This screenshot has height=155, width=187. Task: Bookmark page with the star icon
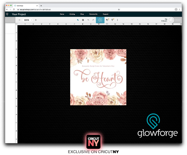coord(119,10)
